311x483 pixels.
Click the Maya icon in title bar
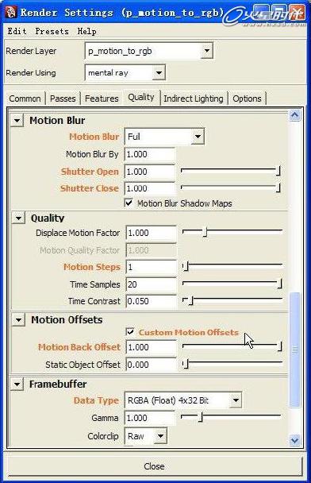[11, 13]
